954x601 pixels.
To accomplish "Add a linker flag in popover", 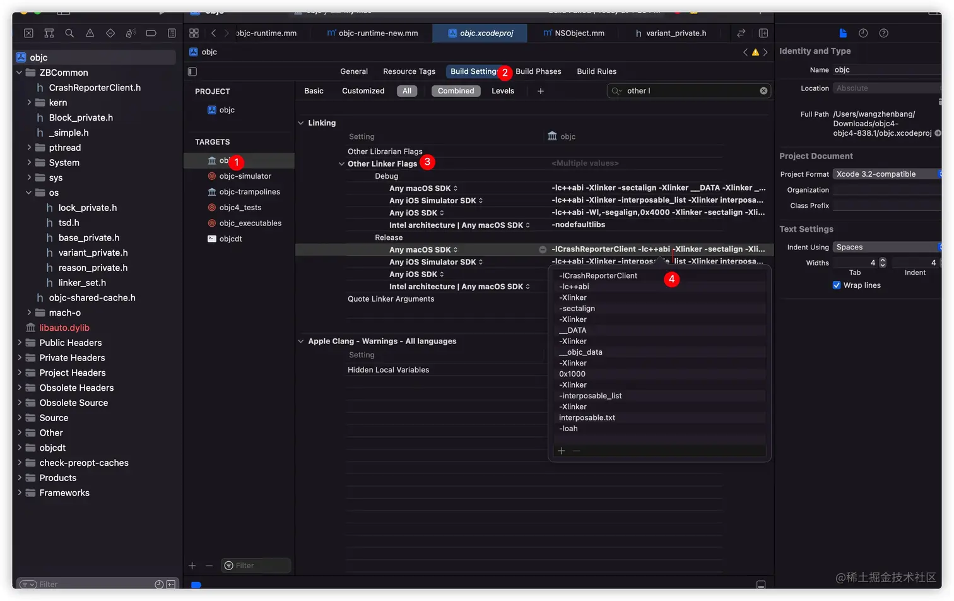I will (561, 451).
